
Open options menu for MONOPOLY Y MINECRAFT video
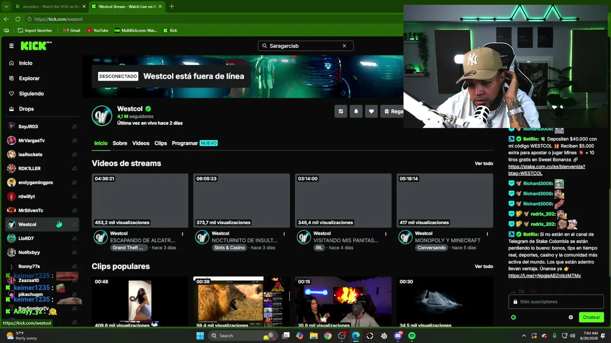pyautogui.click(x=487, y=234)
